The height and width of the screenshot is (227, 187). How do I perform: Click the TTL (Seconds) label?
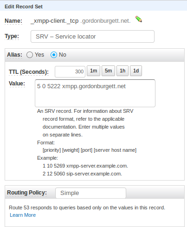[29, 72]
